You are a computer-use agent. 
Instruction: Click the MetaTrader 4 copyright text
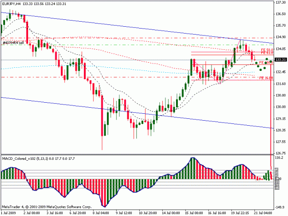tap(47, 207)
